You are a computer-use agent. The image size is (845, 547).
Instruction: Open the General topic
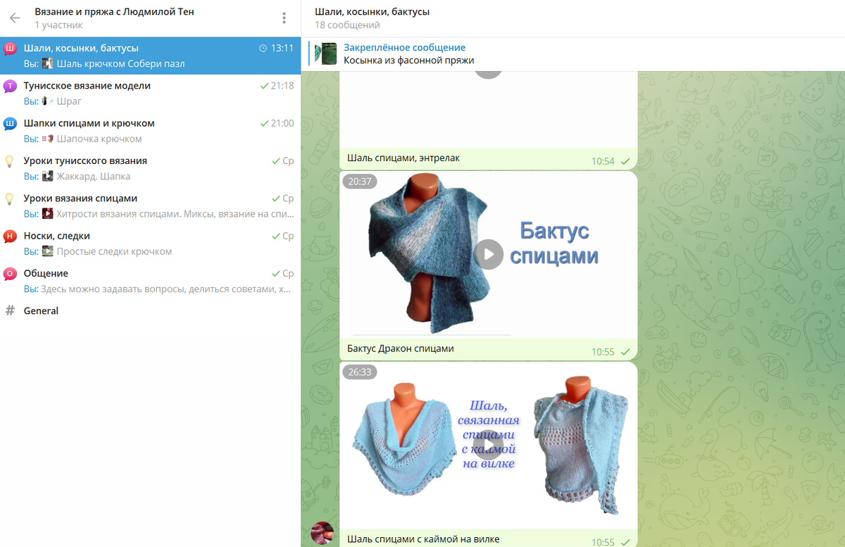click(x=150, y=310)
